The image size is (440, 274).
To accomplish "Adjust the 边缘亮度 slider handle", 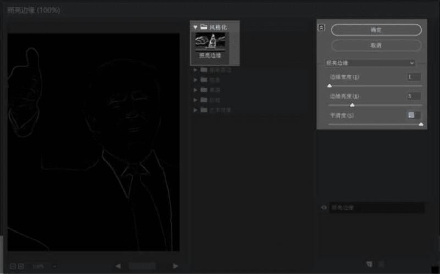I will point(352,105).
